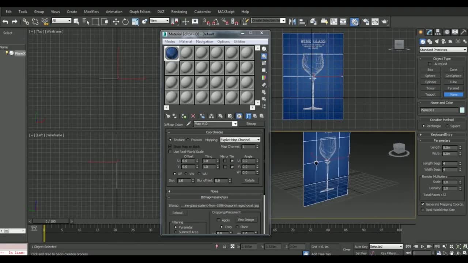Click Play Animation button
The width and height of the screenshot is (468, 263).
[422, 247]
